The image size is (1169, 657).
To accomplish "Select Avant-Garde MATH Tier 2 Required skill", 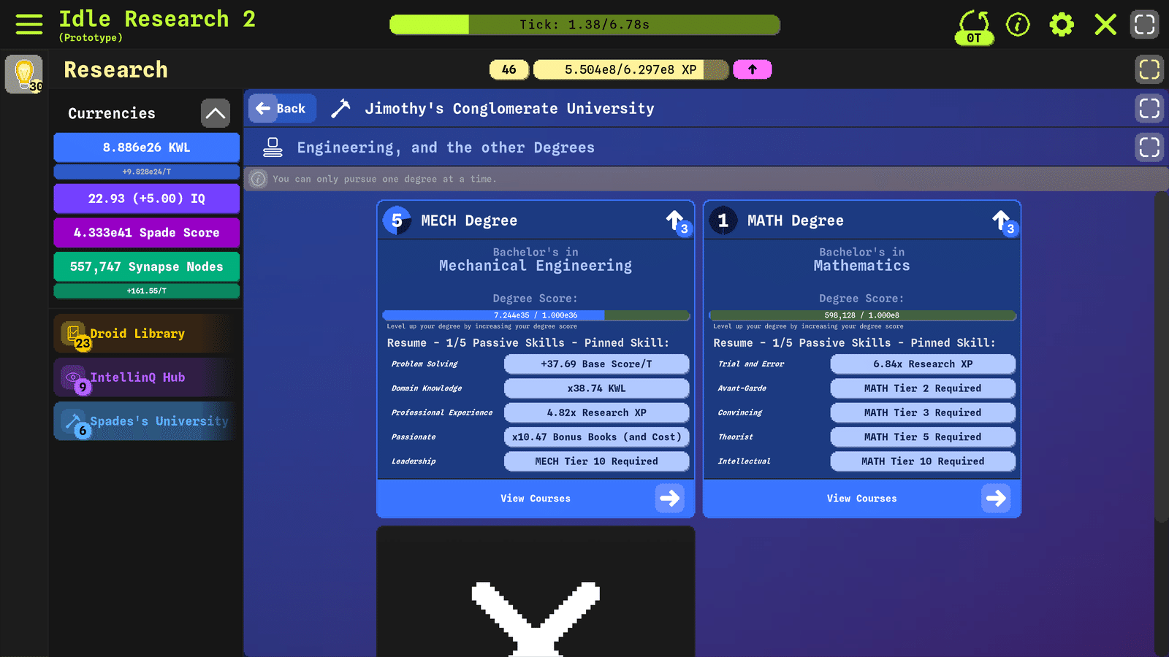I will point(924,388).
